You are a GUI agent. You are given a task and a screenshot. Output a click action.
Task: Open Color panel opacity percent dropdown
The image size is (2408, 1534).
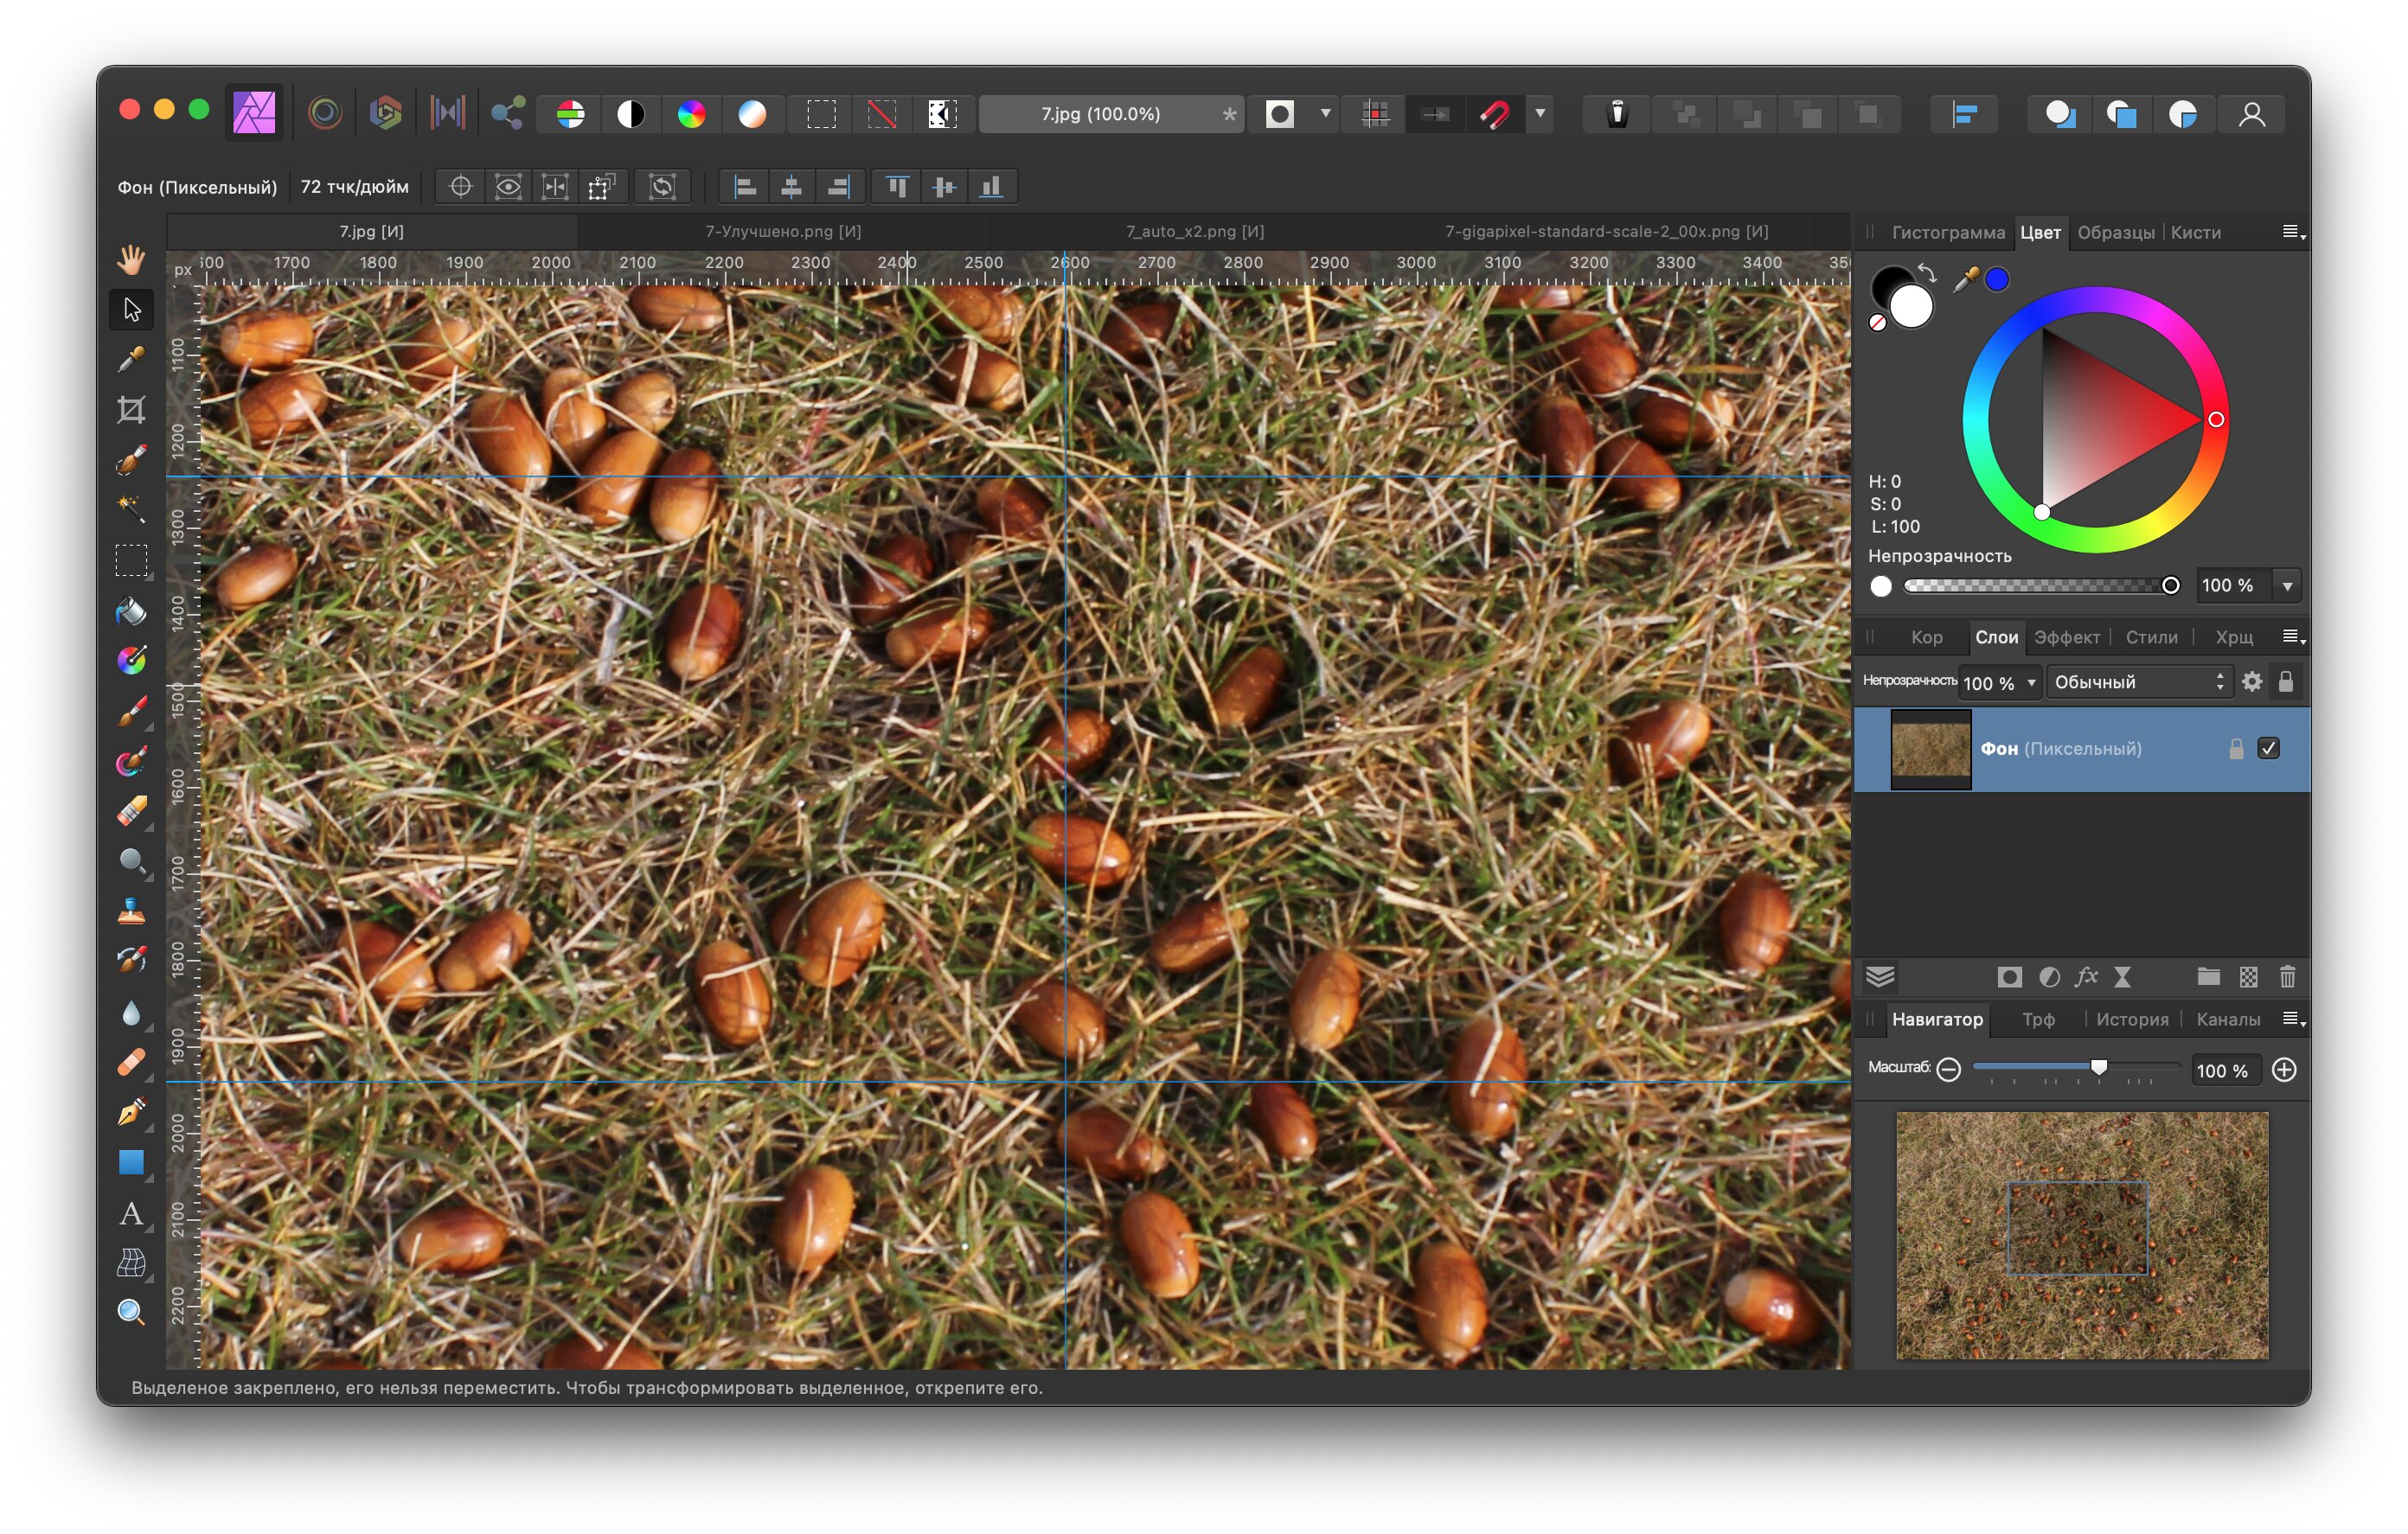(x=2286, y=586)
